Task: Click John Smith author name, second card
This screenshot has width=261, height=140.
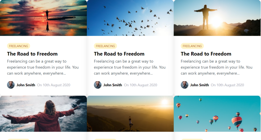Action: click(x=113, y=85)
